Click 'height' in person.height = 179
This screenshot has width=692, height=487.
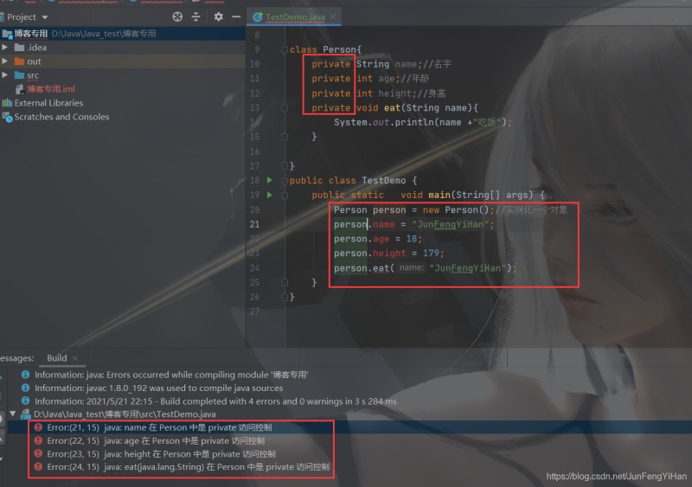[x=389, y=253]
